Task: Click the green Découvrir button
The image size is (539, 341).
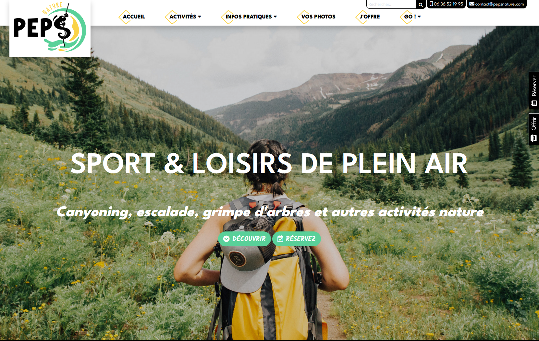Action: [244, 239]
